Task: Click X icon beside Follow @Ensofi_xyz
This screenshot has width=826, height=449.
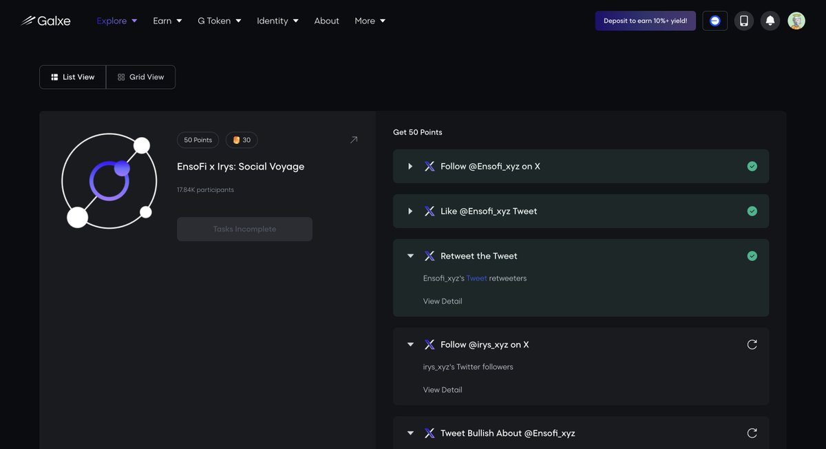Action: pos(430,167)
